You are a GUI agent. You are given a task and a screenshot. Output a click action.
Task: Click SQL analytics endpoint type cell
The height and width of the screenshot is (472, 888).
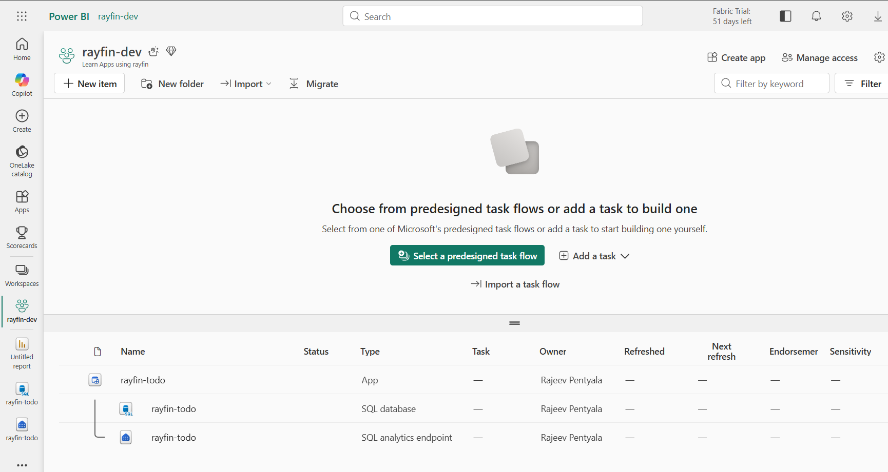(x=407, y=438)
